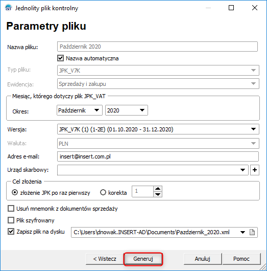Viewport: 267px width, 271px height.
Task: Expand the Wersja JPK_V7K dropdown
Action: (158, 129)
